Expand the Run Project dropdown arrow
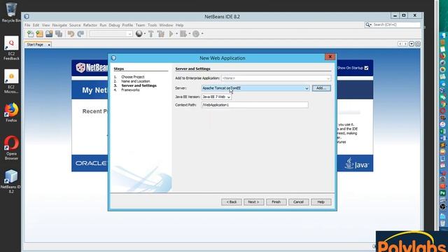The width and height of the screenshot is (448, 252). pos(176,34)
